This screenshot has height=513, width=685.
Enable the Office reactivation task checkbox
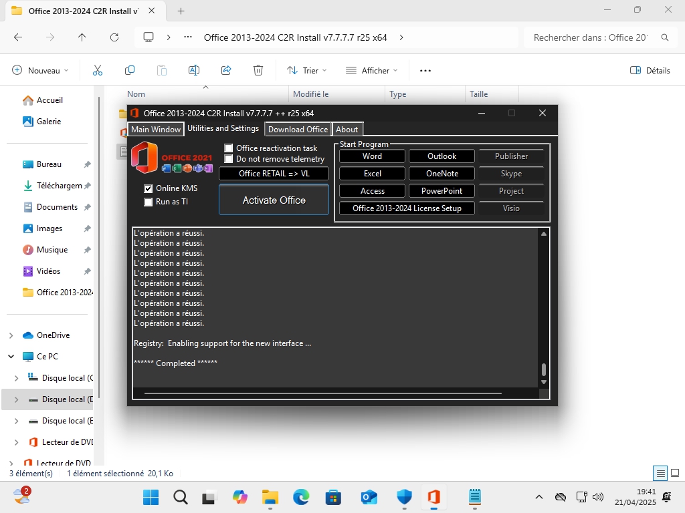pyautogui.click(x=229, y=148)
